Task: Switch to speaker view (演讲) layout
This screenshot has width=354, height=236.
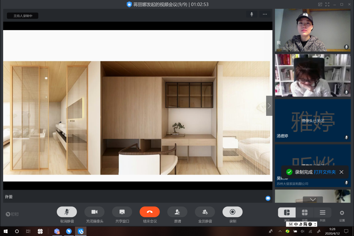Action: click(x=287, y=213)
